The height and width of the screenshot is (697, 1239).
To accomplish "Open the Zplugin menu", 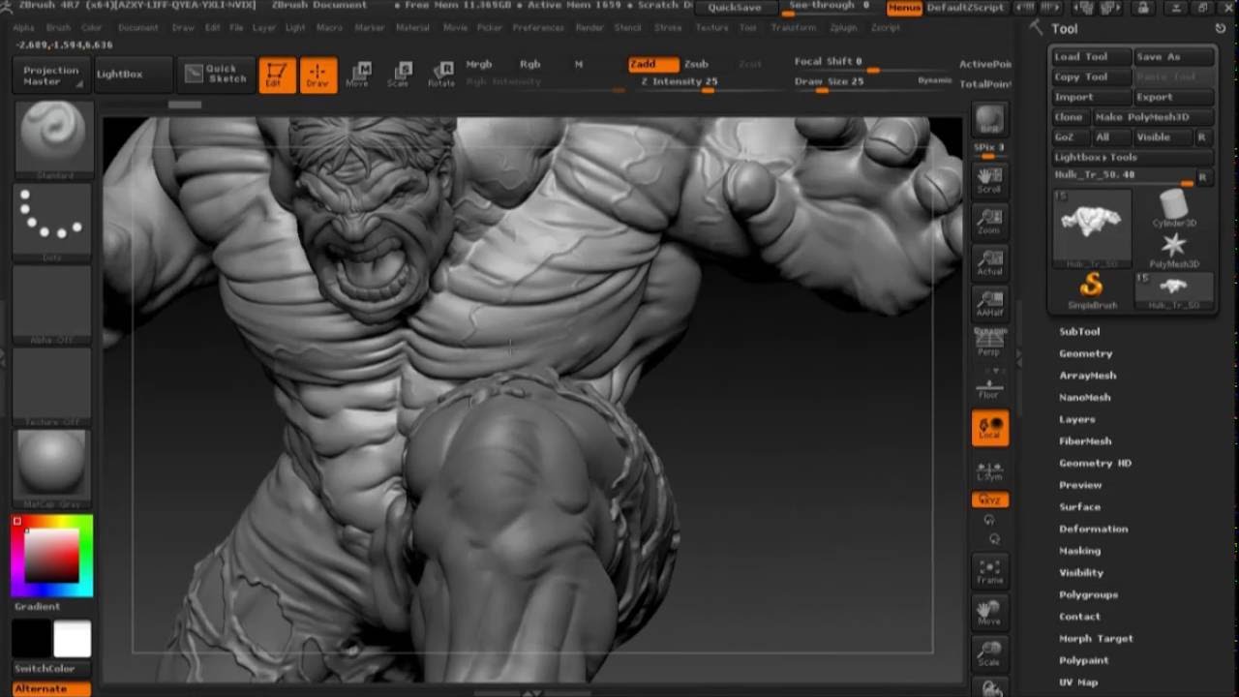I will (843, 28).
